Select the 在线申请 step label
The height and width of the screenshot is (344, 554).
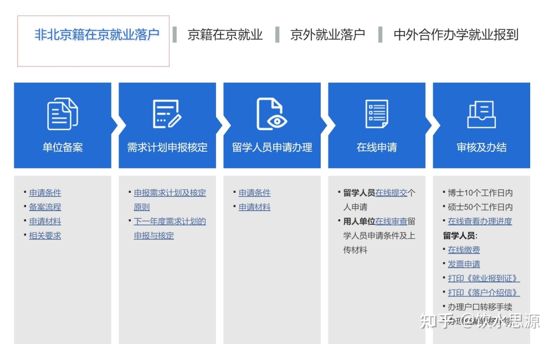(x=377, y=147)
